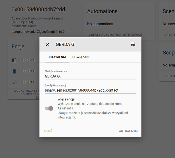Select the battery icon for GERDA G.

pos(14,71)
